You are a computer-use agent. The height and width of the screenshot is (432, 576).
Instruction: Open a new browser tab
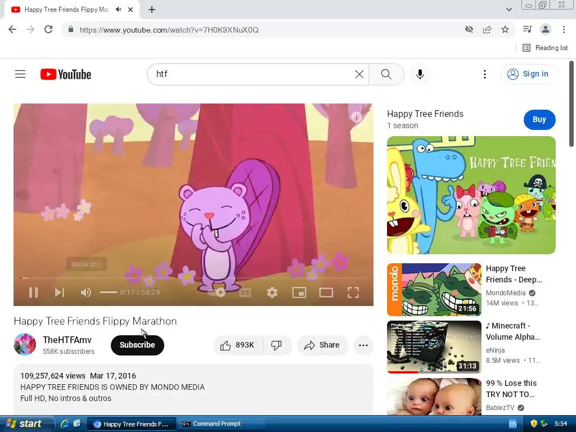[152, 10]
